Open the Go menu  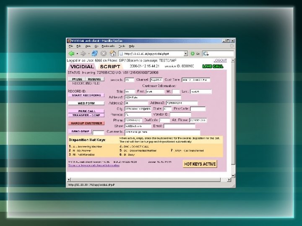[96, 46]
